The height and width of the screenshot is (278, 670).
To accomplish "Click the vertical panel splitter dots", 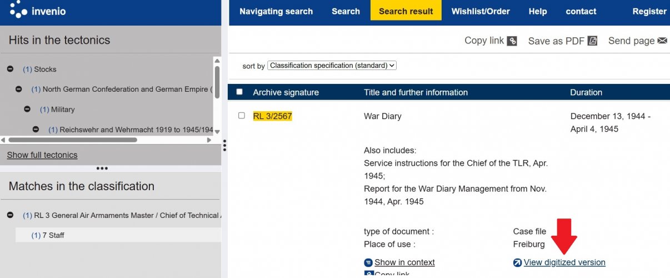I will pos(224,145).
